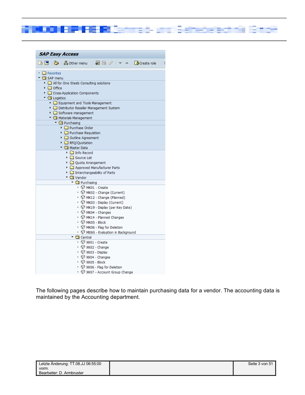Select the Favorites folder
Screen dimensions: 305x395
pyautogui.click(x=51, y=73)
